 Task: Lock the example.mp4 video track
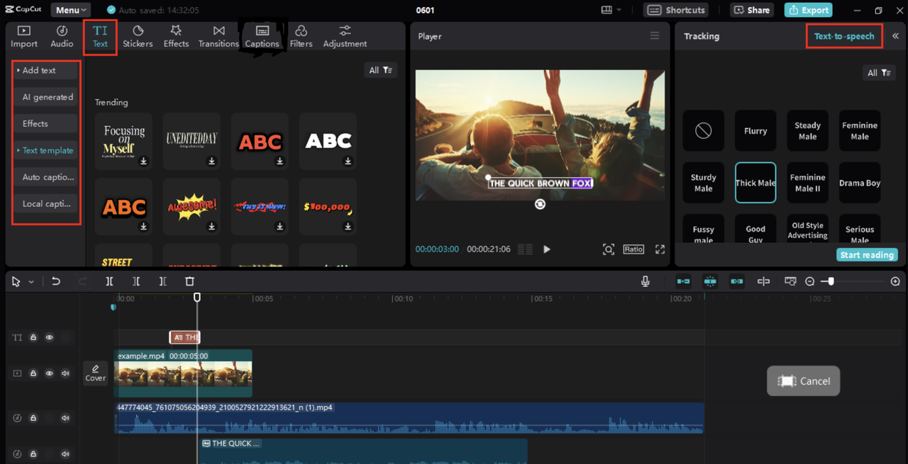coord(33,373)
